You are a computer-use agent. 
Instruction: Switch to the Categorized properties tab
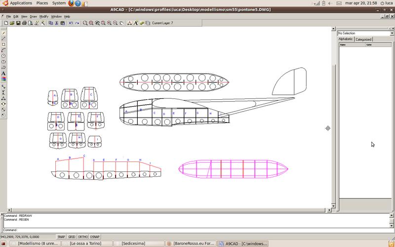coord(363,39)
